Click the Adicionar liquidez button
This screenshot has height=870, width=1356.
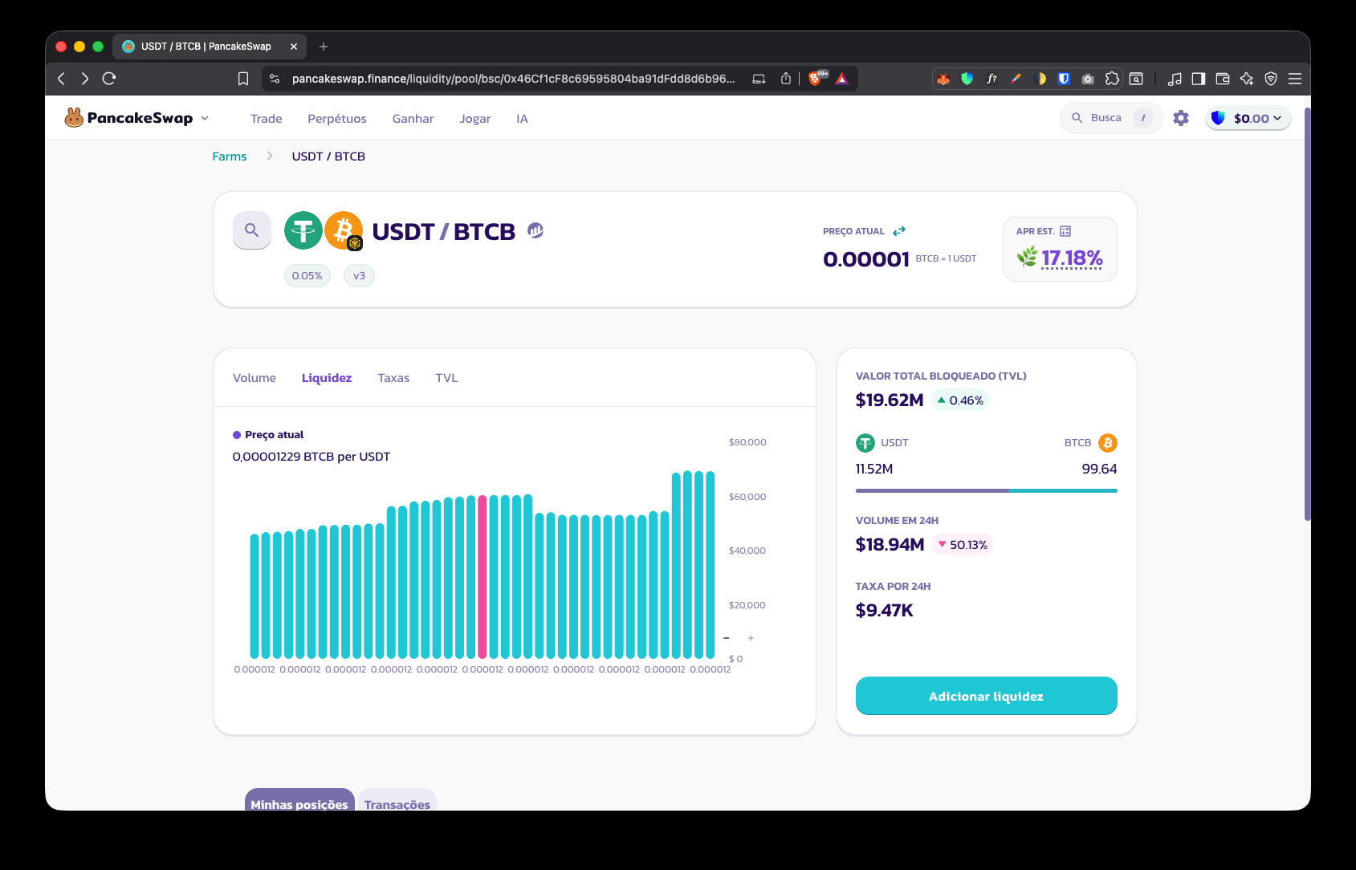pos(987,696)
